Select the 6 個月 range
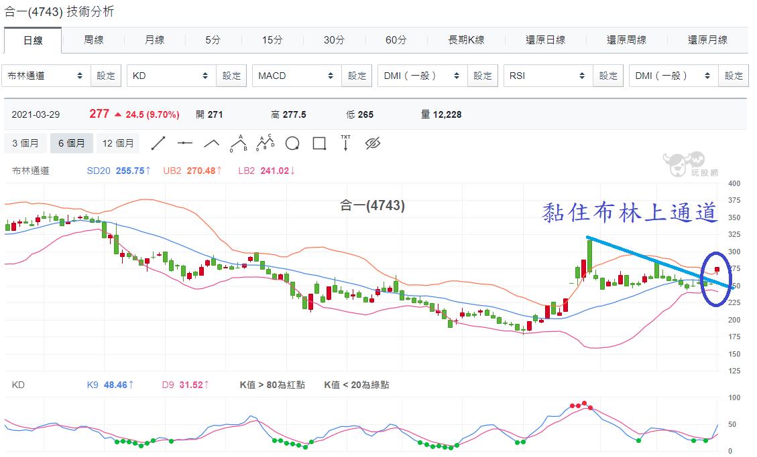The width and height of the screenshot is (757, 457). (x=72, y=143)
